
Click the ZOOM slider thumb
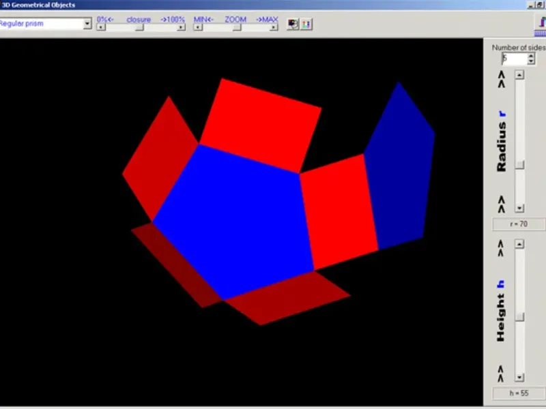[236, 28]
